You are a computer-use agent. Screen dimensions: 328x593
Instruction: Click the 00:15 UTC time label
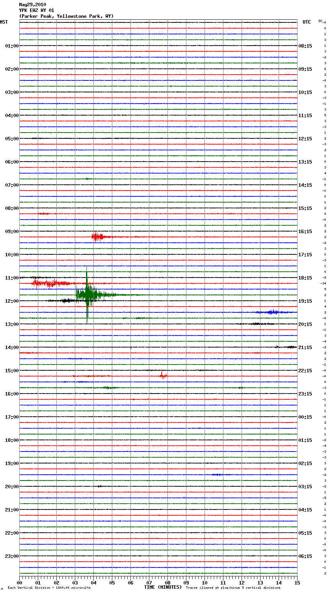click(305, 417)
